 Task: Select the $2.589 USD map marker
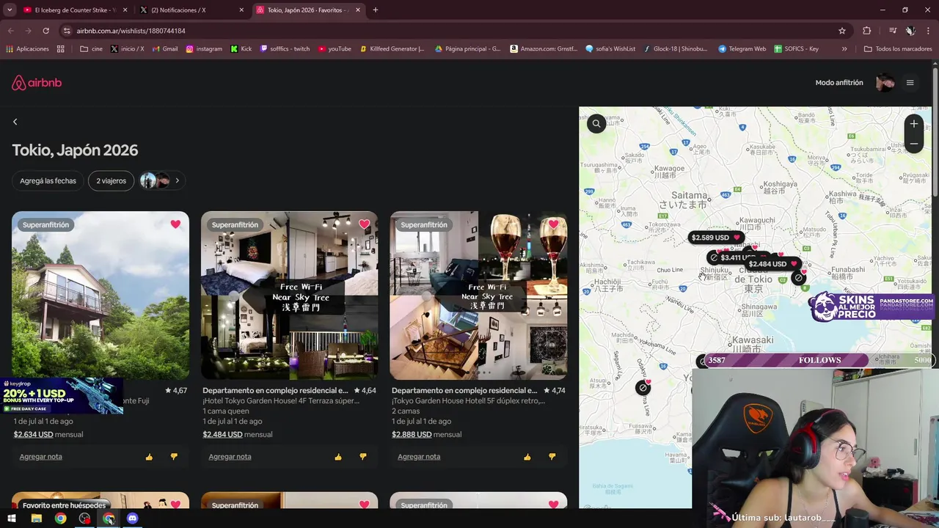click(716, 238)
